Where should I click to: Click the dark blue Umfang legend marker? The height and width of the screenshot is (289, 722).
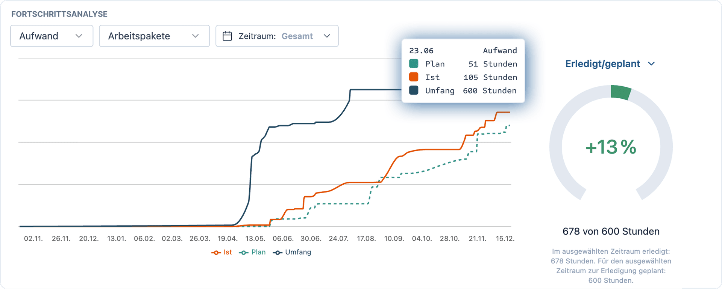click(278, 253)
